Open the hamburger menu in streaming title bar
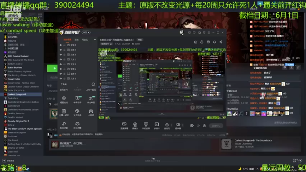Image resolution: width=306 pixels, height=172 pixels. [209, 32]
